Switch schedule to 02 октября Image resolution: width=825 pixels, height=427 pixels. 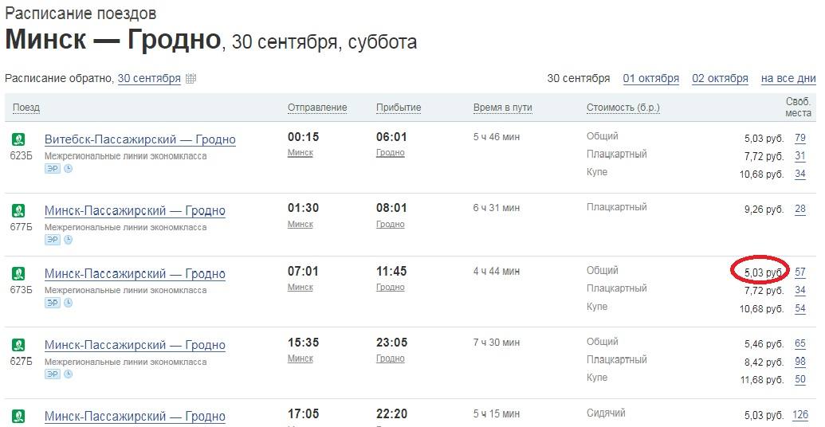point(720,79)
